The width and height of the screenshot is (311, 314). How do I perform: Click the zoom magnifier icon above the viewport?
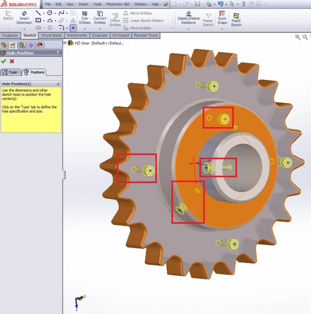click(x=297, y=37)
